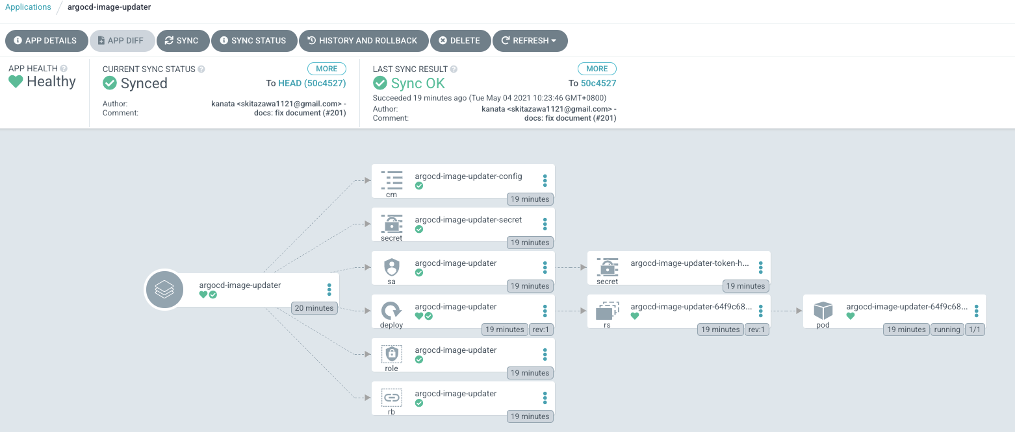Screen dimensions: 1015x432
Task: Click the Applications breadcrumb
Action: tap(28, 6)
